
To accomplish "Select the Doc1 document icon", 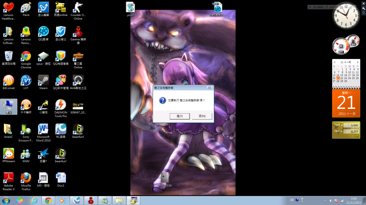I will (x=61, y=180).
